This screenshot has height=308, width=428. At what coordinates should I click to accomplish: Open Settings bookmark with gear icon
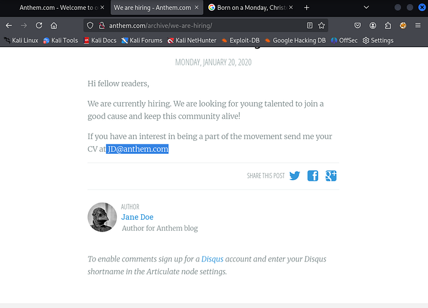pos(378,40)
